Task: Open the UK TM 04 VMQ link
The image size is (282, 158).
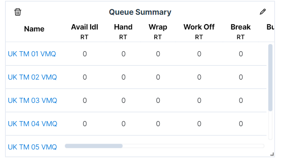Action: point(33,124)
